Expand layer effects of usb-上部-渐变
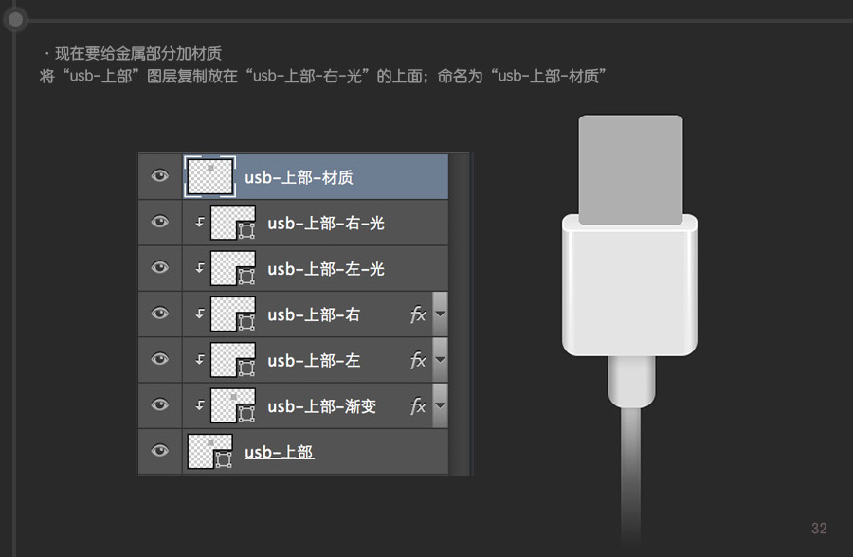The image size is (853, 557). tap(440, 405)
